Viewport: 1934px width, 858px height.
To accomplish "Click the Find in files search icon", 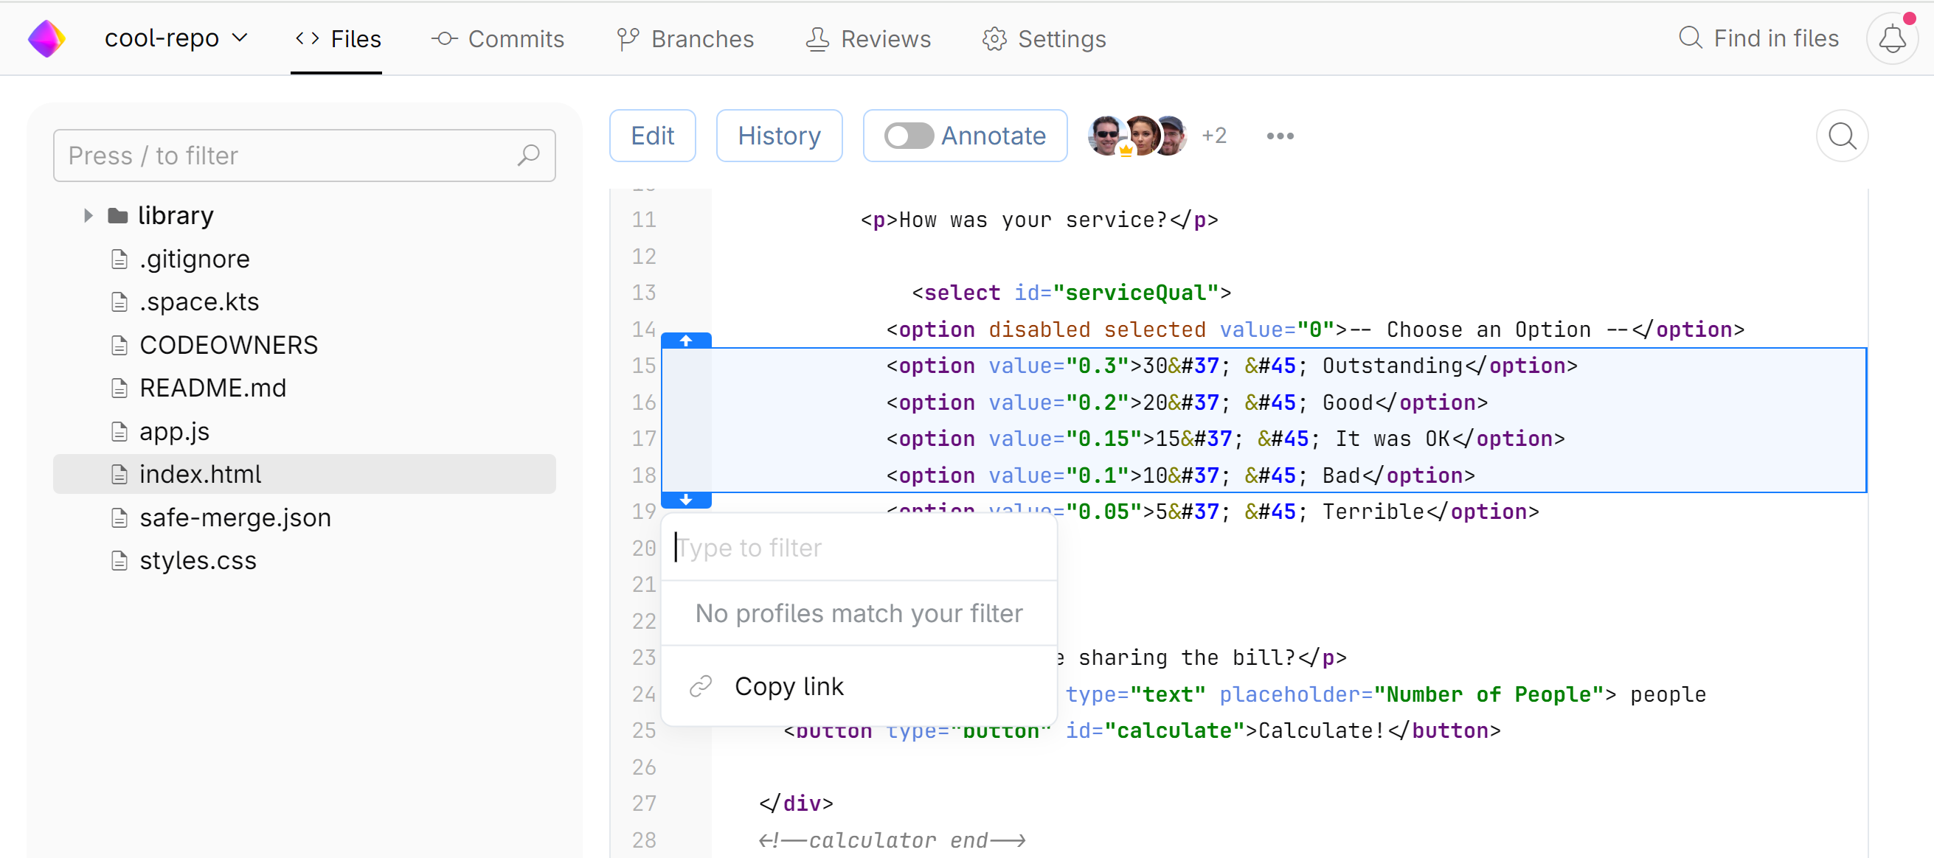I will coord(1689,38).
